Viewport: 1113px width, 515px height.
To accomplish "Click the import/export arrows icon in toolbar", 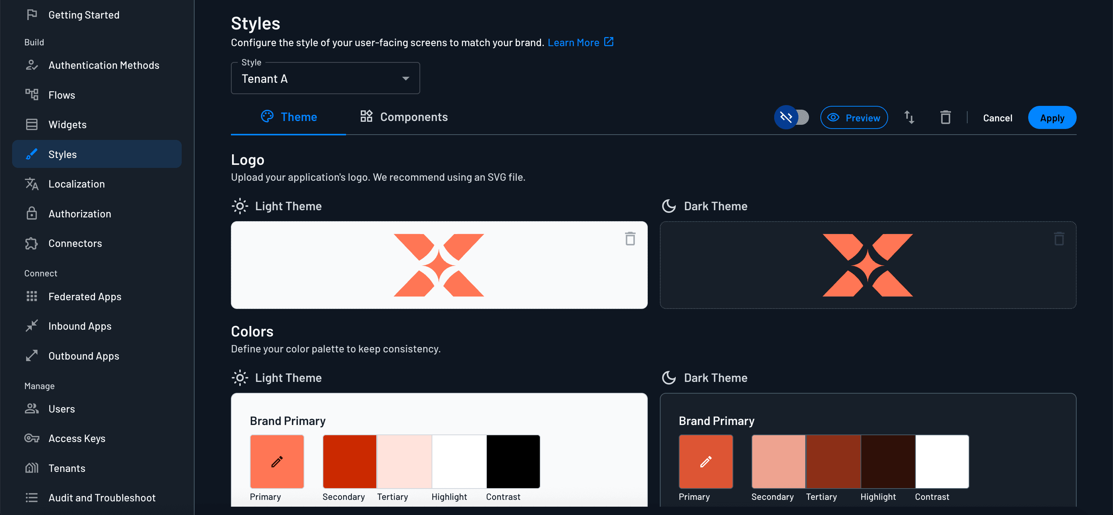I will click(x=909, y=118).
